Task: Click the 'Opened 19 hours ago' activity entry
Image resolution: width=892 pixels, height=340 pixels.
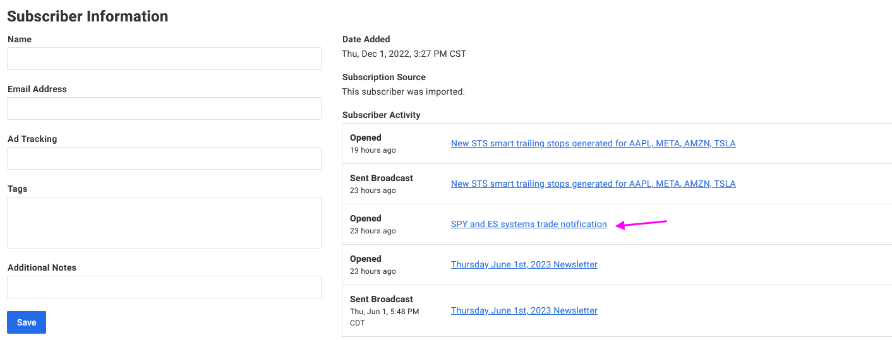Action: point(373,144)
